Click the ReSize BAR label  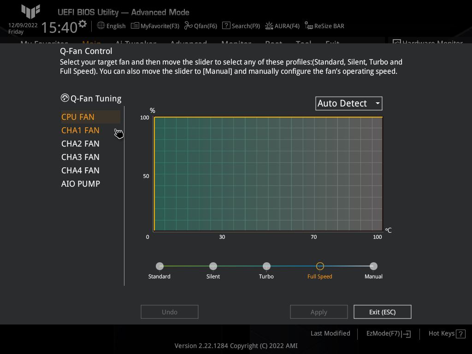pos(329,26)
